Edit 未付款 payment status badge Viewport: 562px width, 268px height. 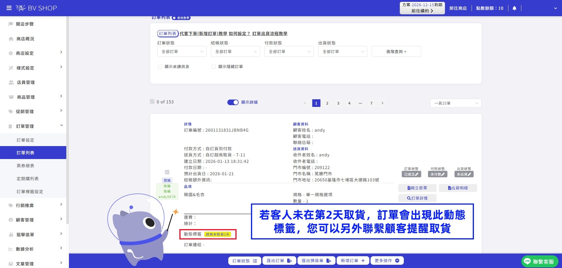point(437,174)
